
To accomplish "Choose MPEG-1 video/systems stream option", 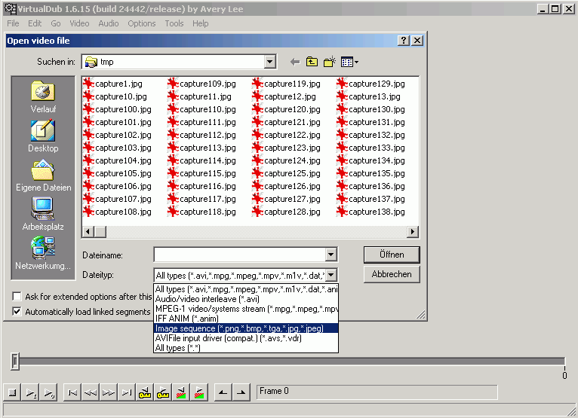I will (x=246, y=309).
